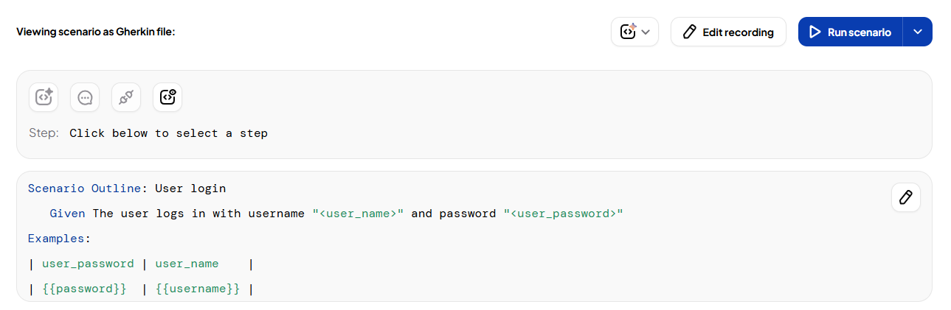The height and width of the screenshot is (310, 951).
Task: Click the pencil icon in the Gherkin block
Action: pyautogui.click(x=905, y=197)
